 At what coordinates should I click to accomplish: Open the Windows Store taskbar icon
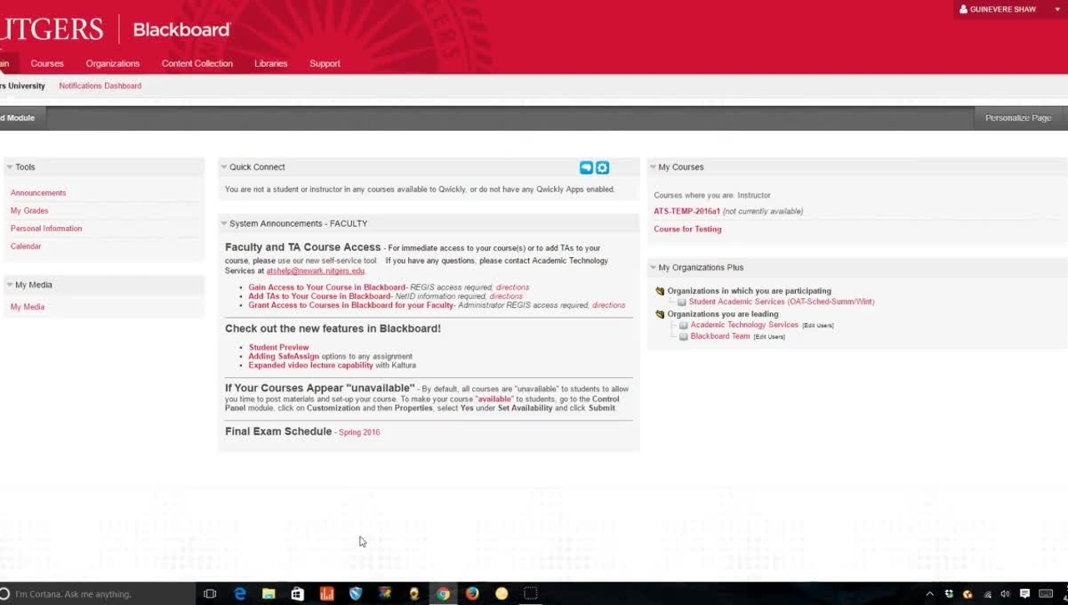(x=298, y=594)
